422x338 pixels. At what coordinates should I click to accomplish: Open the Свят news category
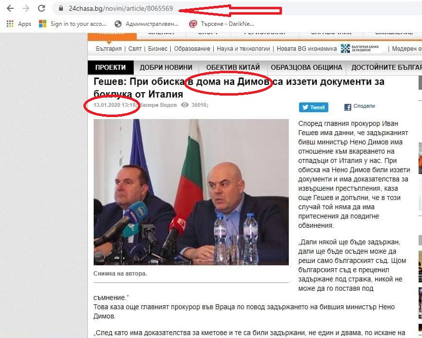135,49
